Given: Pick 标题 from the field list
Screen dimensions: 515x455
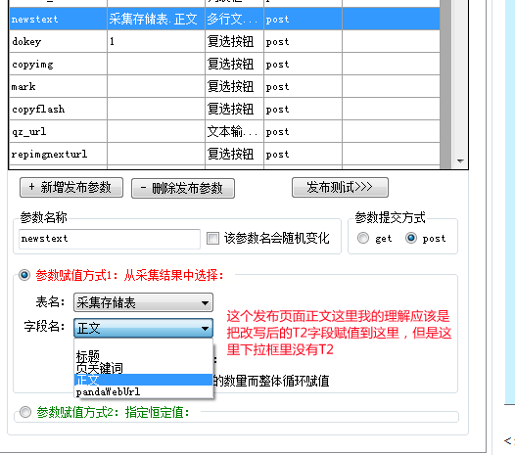Looking at the screenshot, I should tap(144, 356).
